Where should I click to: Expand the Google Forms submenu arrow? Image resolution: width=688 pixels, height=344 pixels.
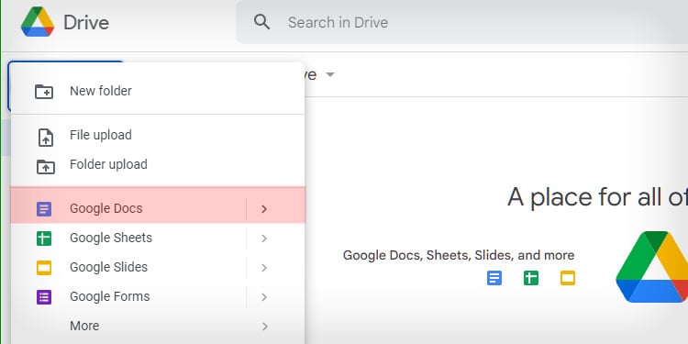[263, 297]
